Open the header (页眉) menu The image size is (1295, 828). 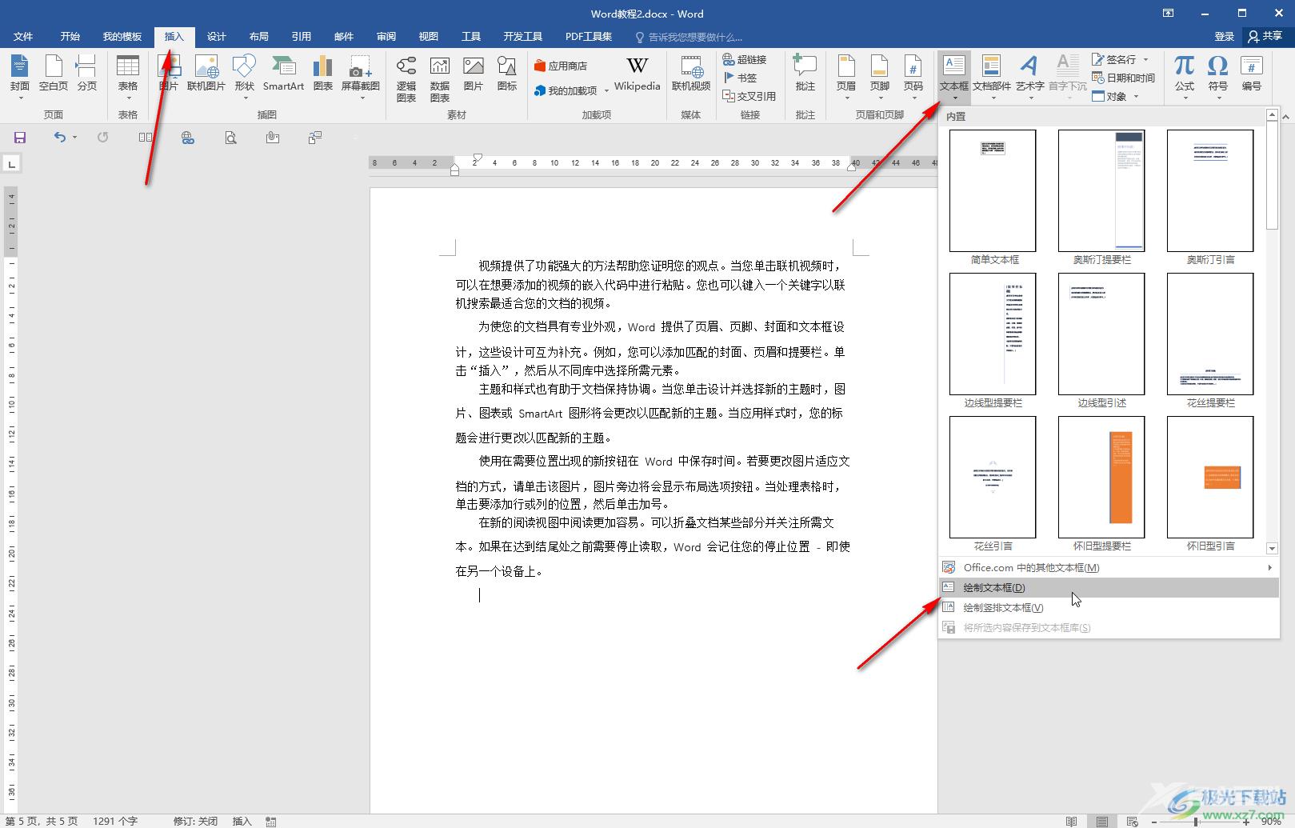pos(846,78)
